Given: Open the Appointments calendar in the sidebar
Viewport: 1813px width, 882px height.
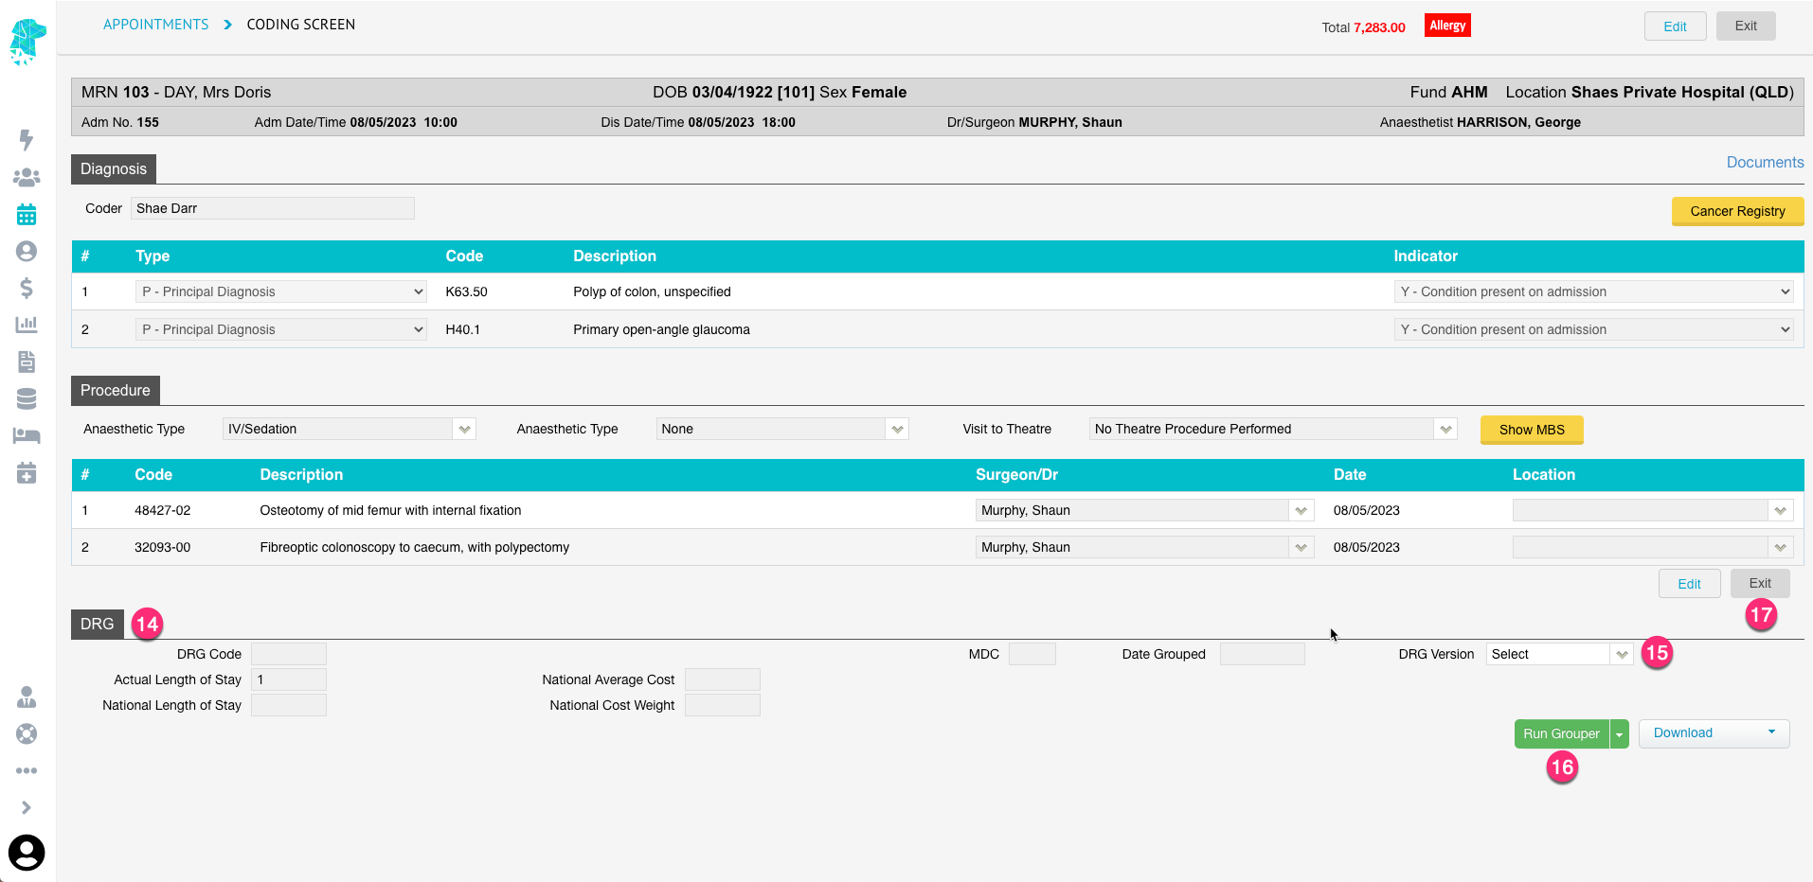Looking at the screenshot, I should pyautogui.click(x=27, y=214).
